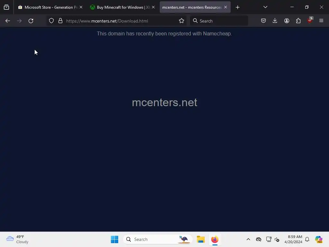Click Firefox icon in taskbar

[x=215, y=239]
